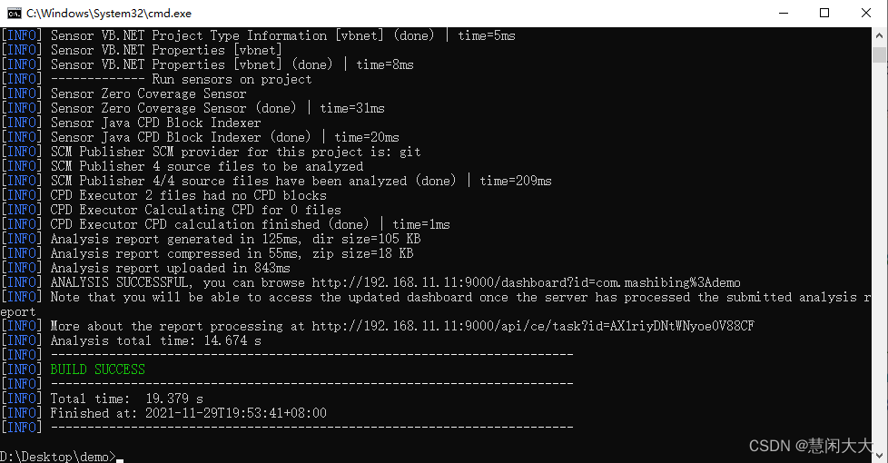Click the ANALYSIS SUCCESSFUL message
Image resolution: width=888 pixels, height=463 pixels.
[123, 282]
